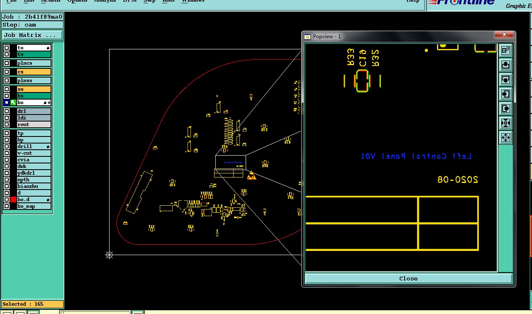The height and width of the screenshot is (314, 532).
Task: Select the ydkdrl layer name
Action: coord(34,173)
